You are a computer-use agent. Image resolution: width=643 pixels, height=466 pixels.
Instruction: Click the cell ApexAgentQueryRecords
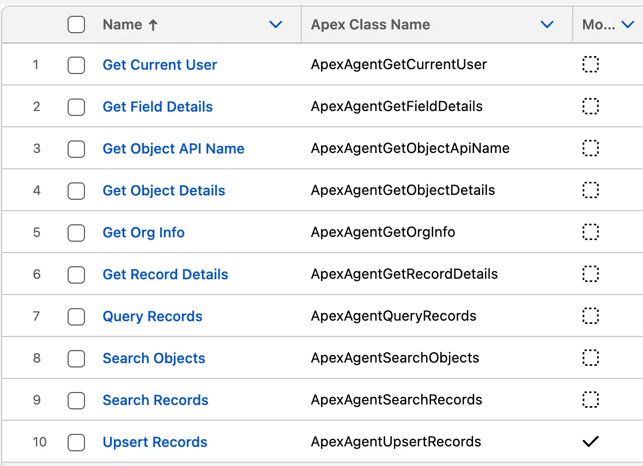click(x=393, y=316)
